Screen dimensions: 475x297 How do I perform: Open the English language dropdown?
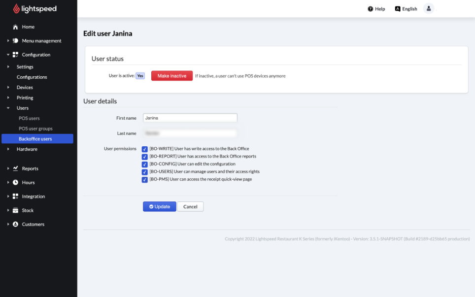(406, 9)
